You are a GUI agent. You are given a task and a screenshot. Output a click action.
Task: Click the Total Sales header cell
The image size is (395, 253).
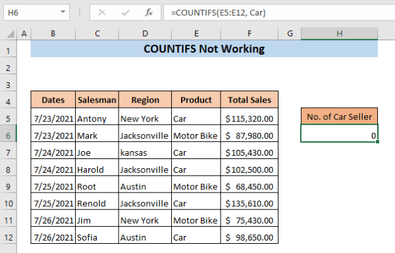tap(250, 100)
